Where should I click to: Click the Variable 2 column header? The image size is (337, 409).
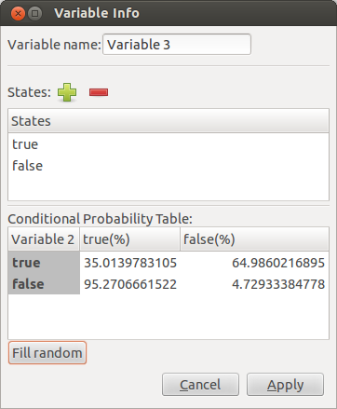(44, 239)
